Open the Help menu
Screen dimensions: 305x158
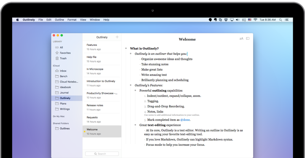point(106,20)
